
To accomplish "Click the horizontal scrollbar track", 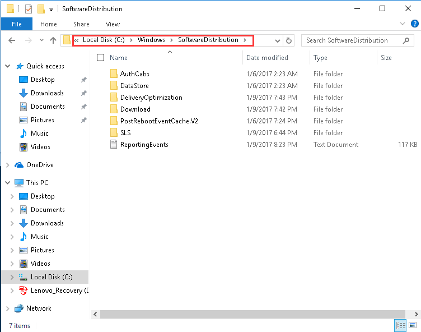I will pyautogui.click(x=252, y=314).
